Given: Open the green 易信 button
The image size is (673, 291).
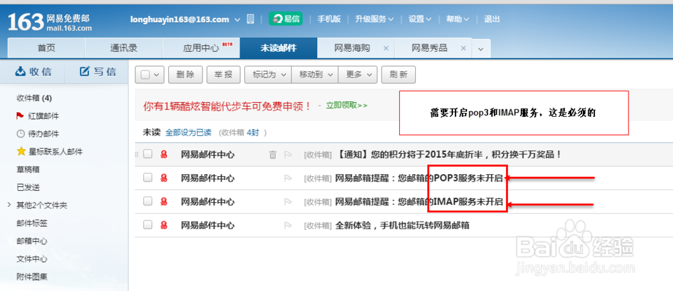Looking at the screenshot, I should (285, 19).
